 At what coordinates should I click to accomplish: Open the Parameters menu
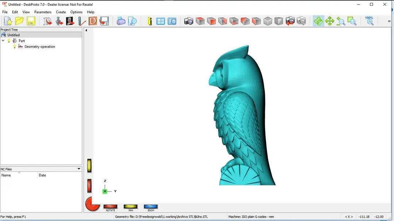click(x=43, y=12)
